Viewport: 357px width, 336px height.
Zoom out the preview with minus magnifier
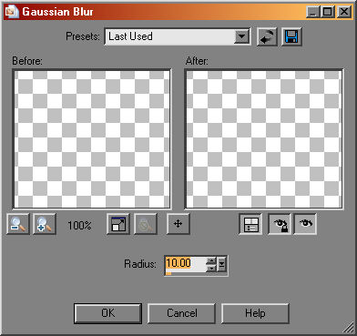(x=18, y=224)
